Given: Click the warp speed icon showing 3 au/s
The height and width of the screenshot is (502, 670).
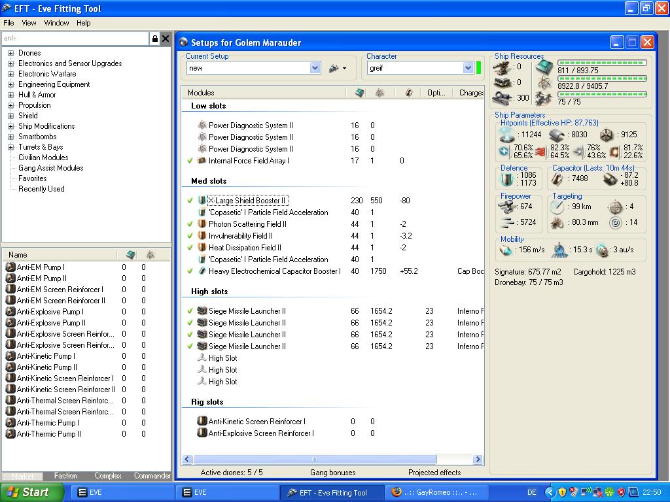Looking at the screenshot, I should (602, 250).
